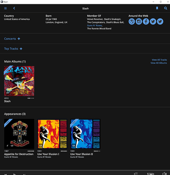The image size is (170, 175).
Task: Click View All Albums link
Action: (159, 63)
